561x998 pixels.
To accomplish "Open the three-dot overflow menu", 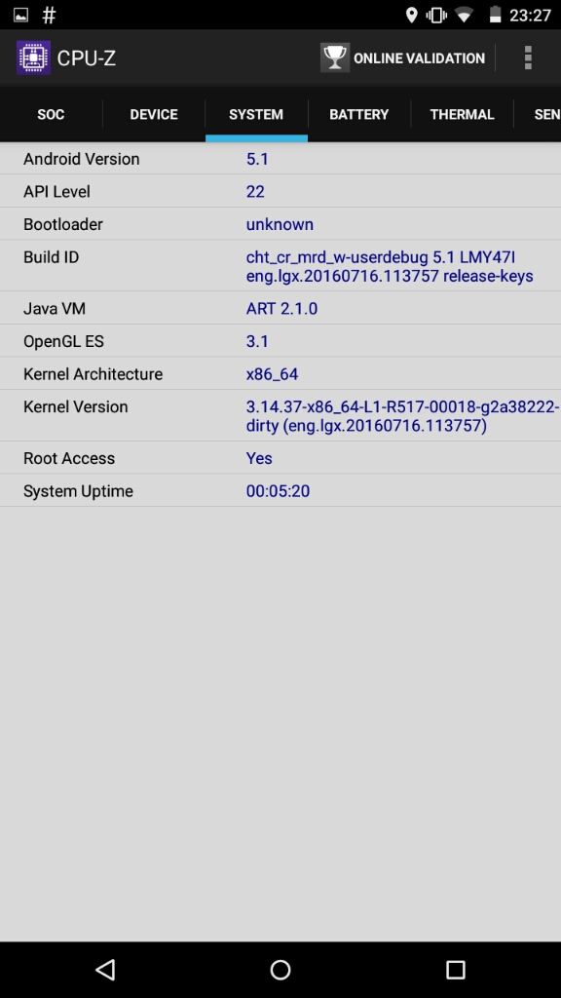I will (528, 58).
